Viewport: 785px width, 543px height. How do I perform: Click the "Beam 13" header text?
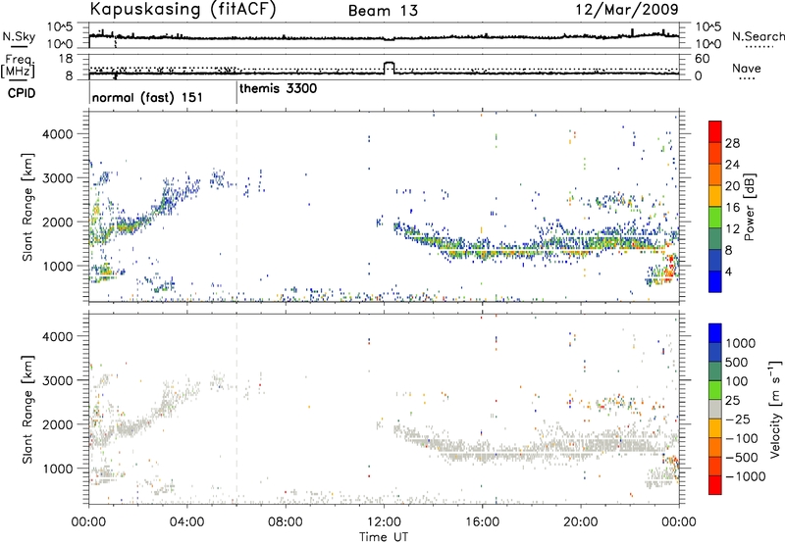point(383,11)
